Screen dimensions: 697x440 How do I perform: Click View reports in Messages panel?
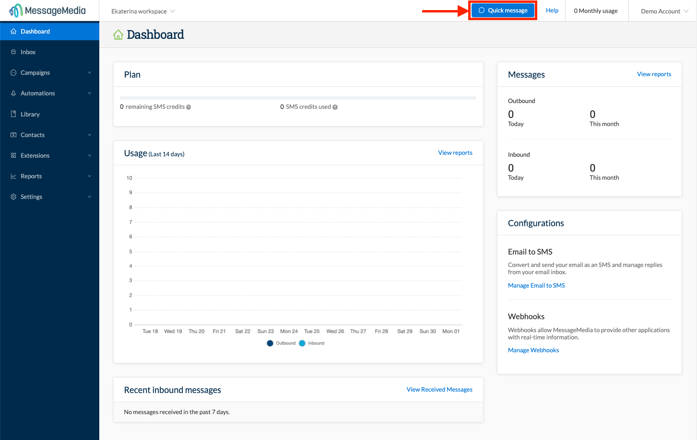click(x=654, y=74)
